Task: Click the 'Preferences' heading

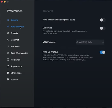Action: click(x=15, y=11)
